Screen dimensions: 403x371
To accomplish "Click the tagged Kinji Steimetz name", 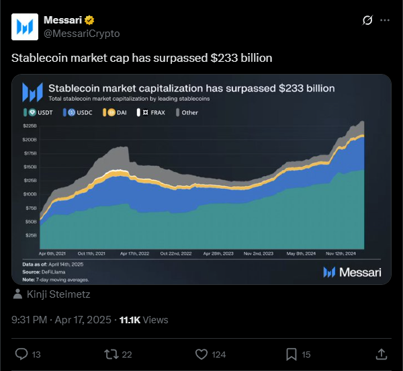I will [58, 294].
